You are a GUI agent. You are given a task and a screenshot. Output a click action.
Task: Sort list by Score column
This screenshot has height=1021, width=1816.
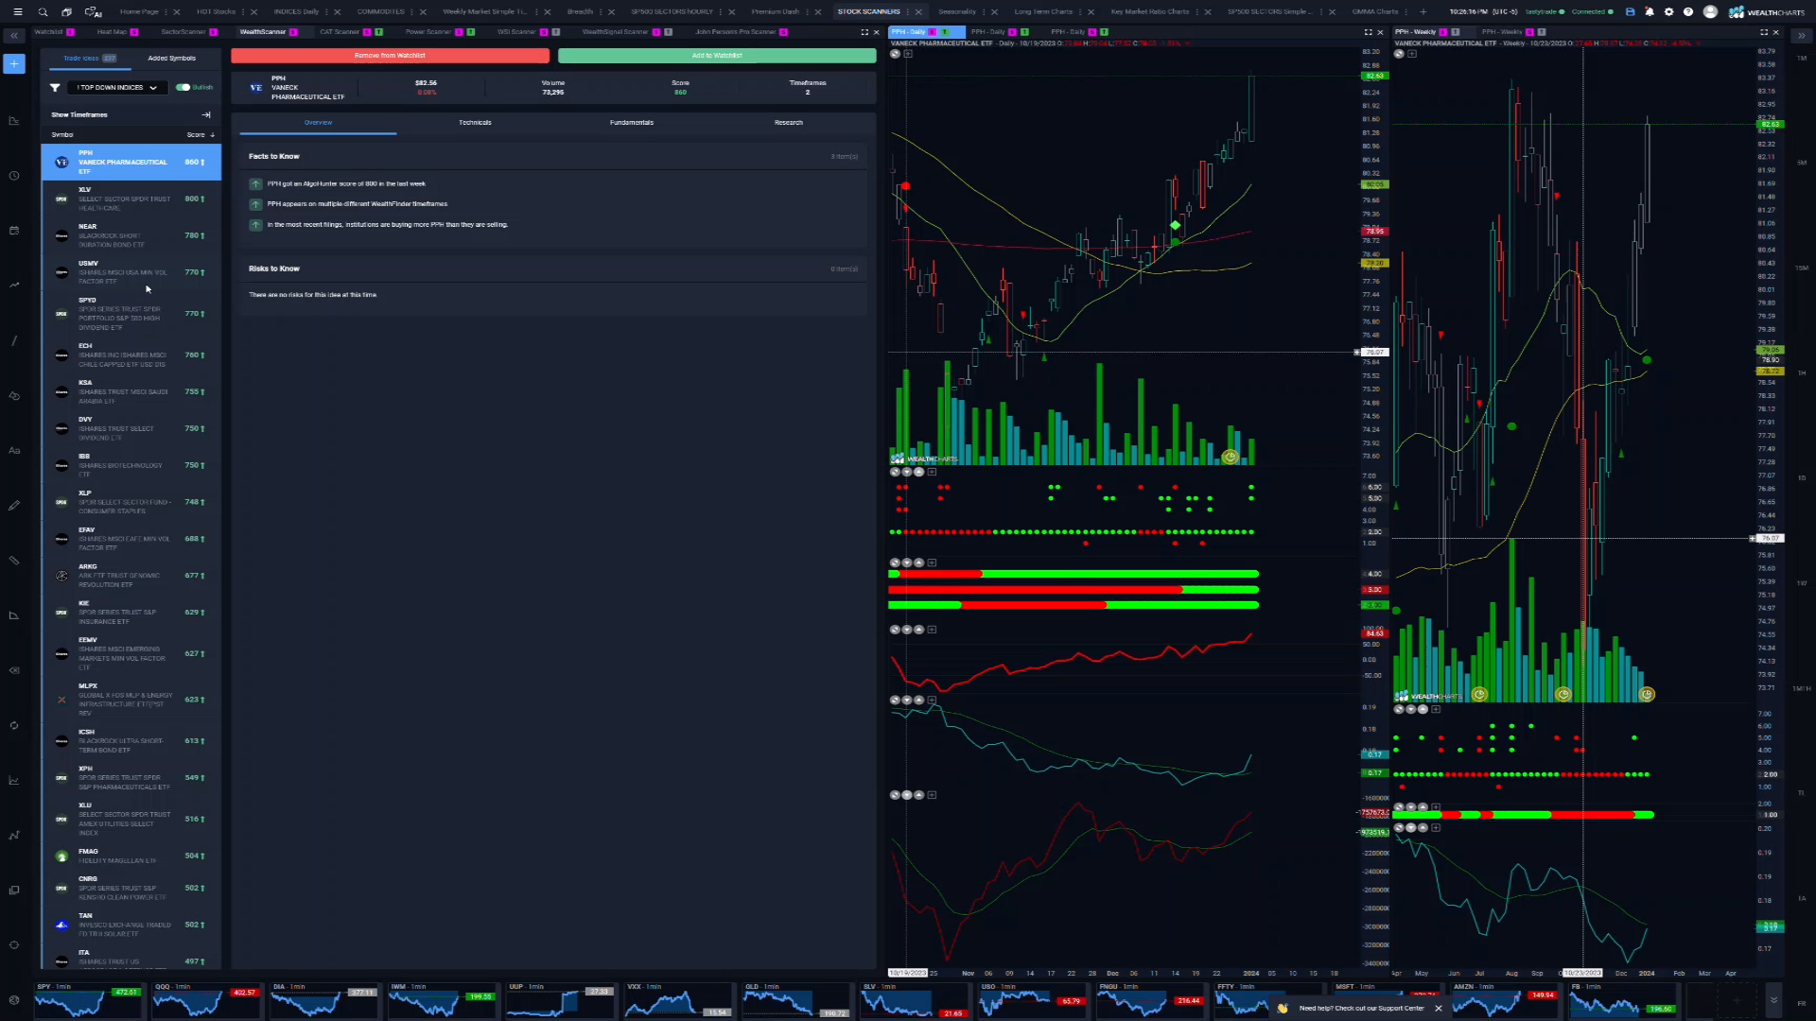201,134
